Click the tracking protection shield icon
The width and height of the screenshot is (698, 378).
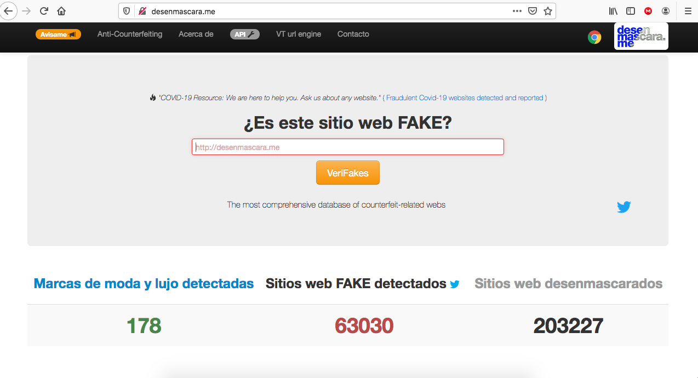(x=127, y=11)
